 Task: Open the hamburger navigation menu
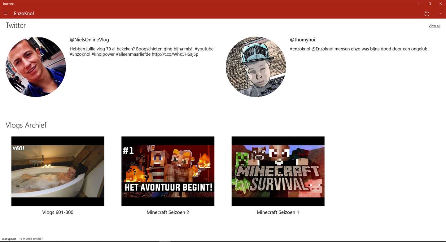(6, 13)
